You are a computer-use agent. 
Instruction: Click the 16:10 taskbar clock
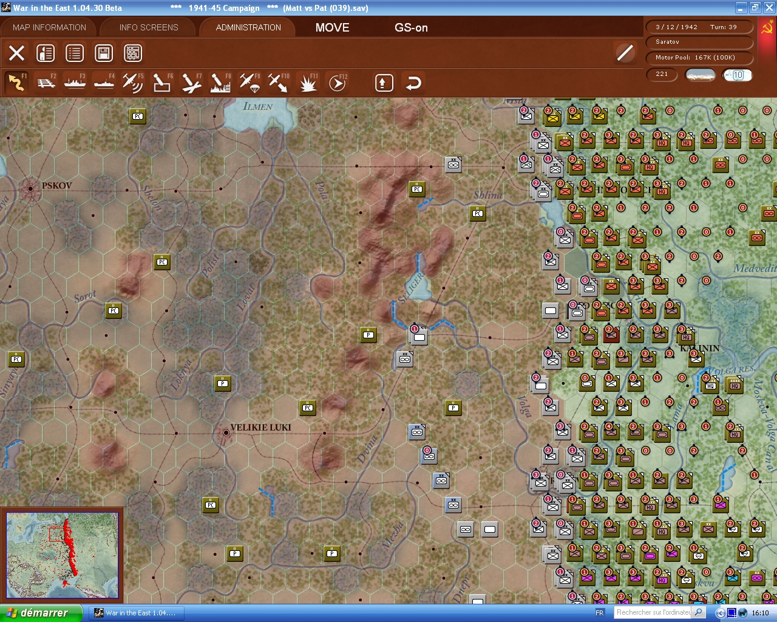760,613
